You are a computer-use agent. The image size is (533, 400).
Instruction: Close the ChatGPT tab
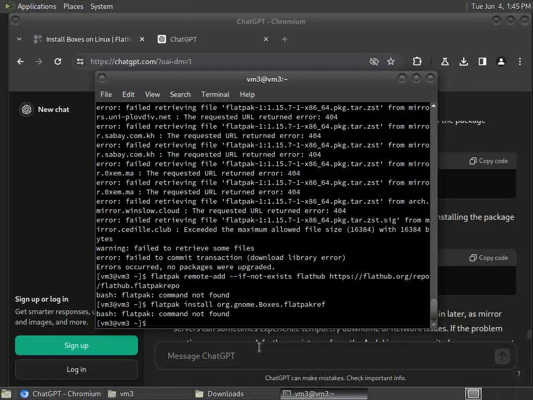[266, 39]
